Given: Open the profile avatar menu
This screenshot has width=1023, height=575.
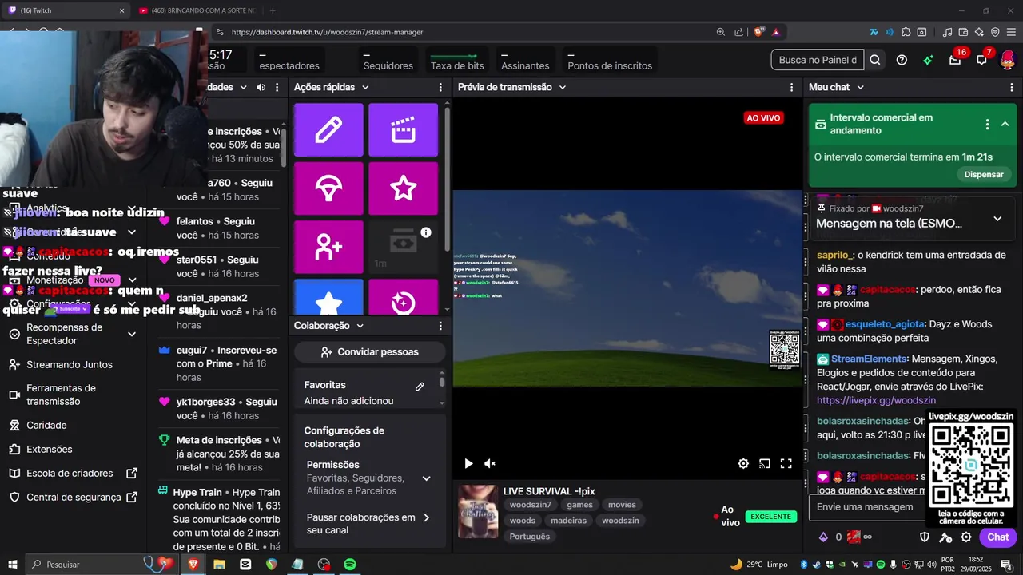Looking at the screenshot, I should tap(1008, 60).
